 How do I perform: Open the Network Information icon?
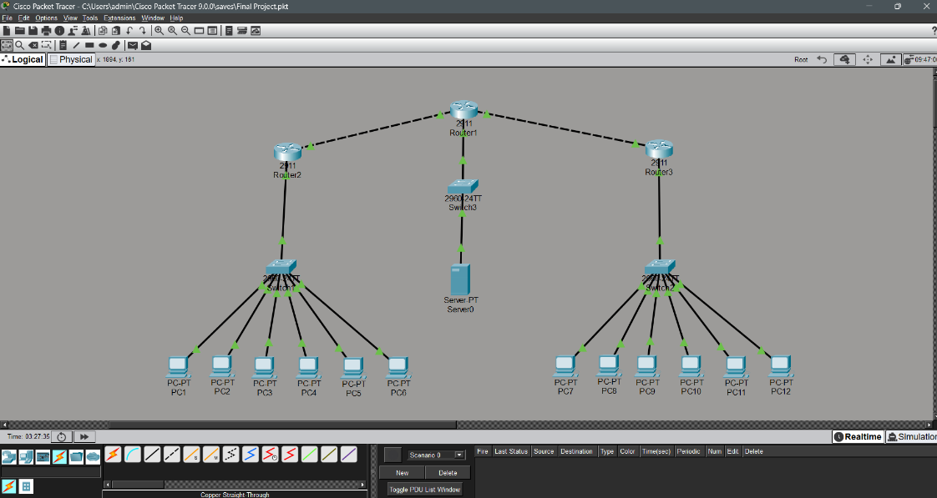(x=59, y=31)
